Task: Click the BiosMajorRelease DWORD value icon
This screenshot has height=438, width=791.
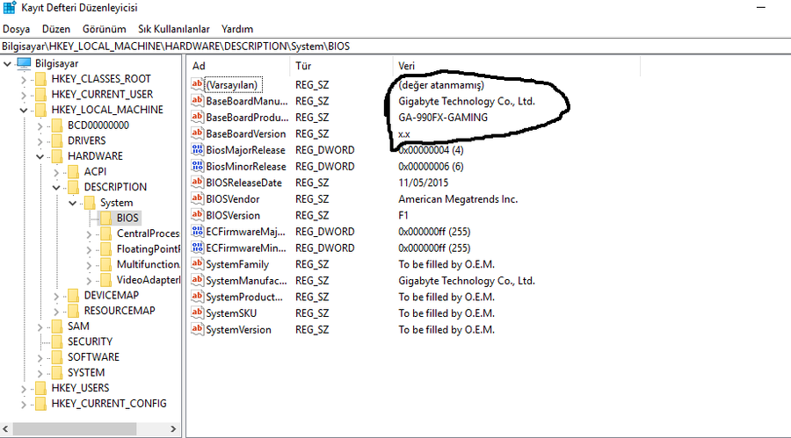Action: click(197, 149)
